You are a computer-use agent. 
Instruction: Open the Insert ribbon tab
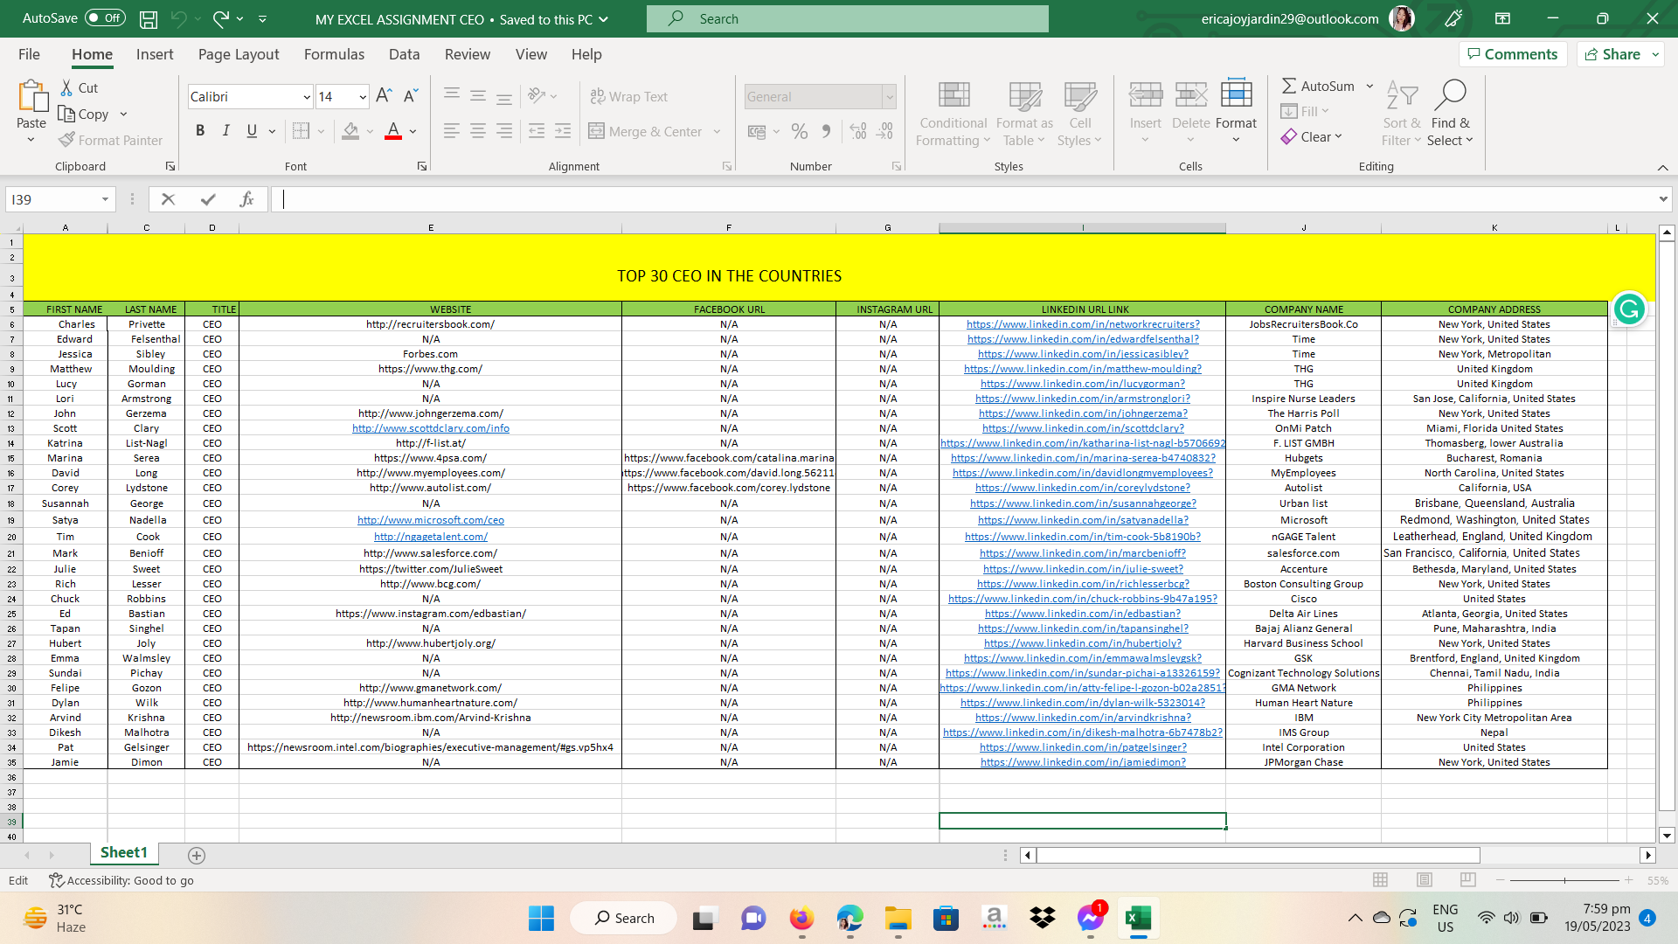[x=155, y=54]
